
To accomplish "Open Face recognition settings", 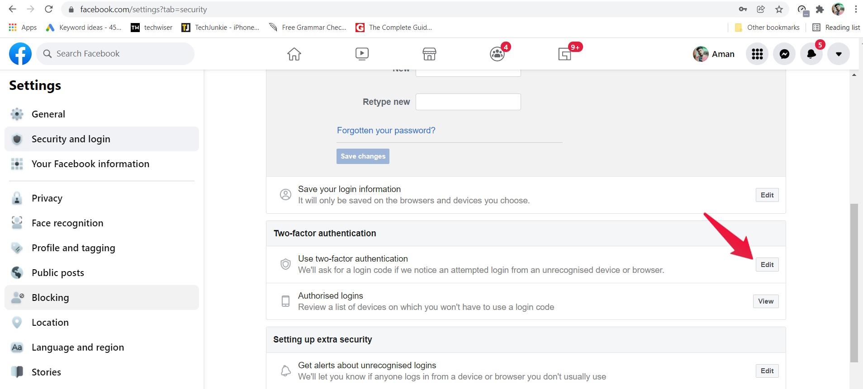I will pos(102,223).
